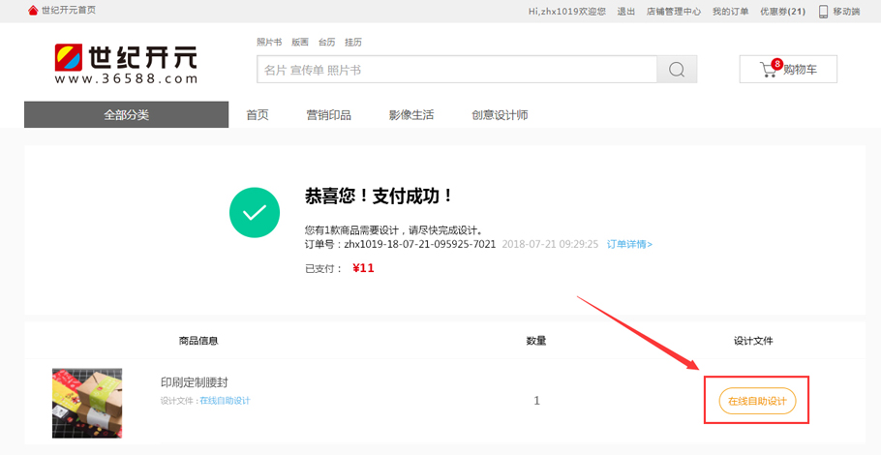
Task: Click the mobile phone icon
Action: coord(823,12)
